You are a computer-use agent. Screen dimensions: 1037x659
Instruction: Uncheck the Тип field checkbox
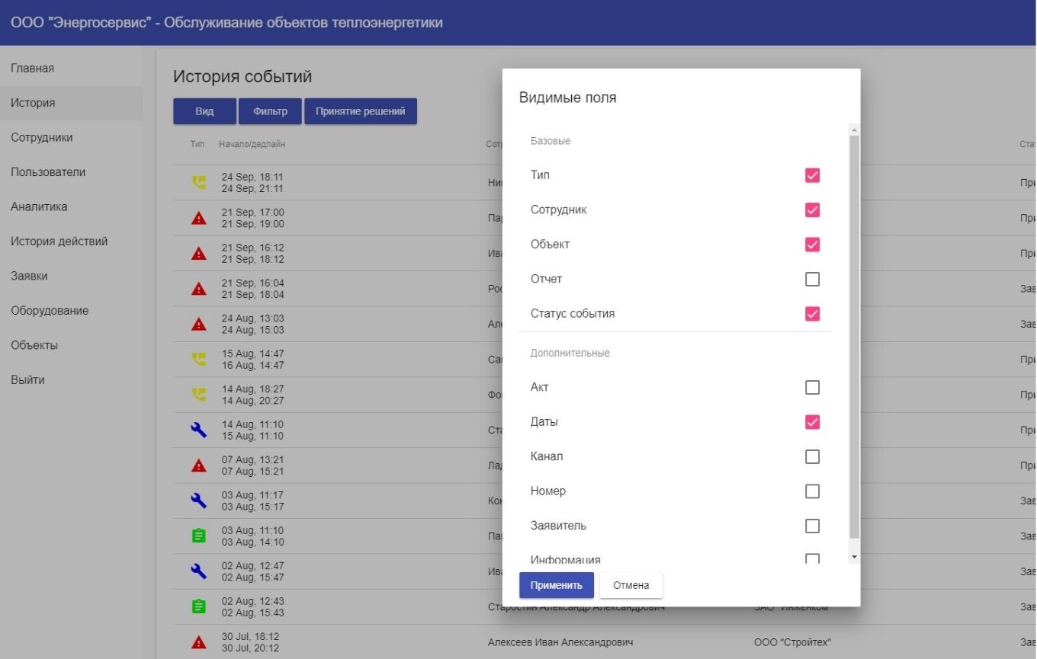pos(812,175)
